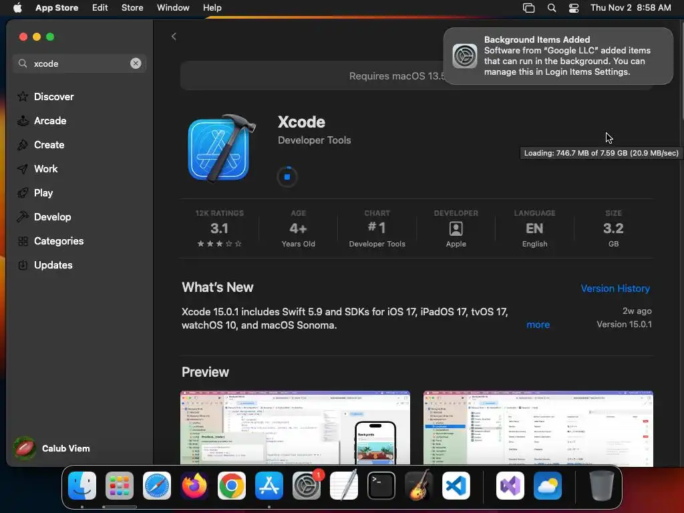Open the cloud weather app in Dock
Viewport: 684px width, 513px height.
pyautogui.click(x=548, y=485)
